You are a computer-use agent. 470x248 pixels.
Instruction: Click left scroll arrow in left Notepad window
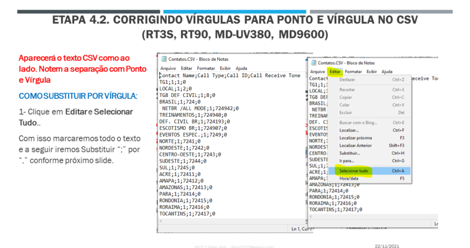tap(161, 221)
